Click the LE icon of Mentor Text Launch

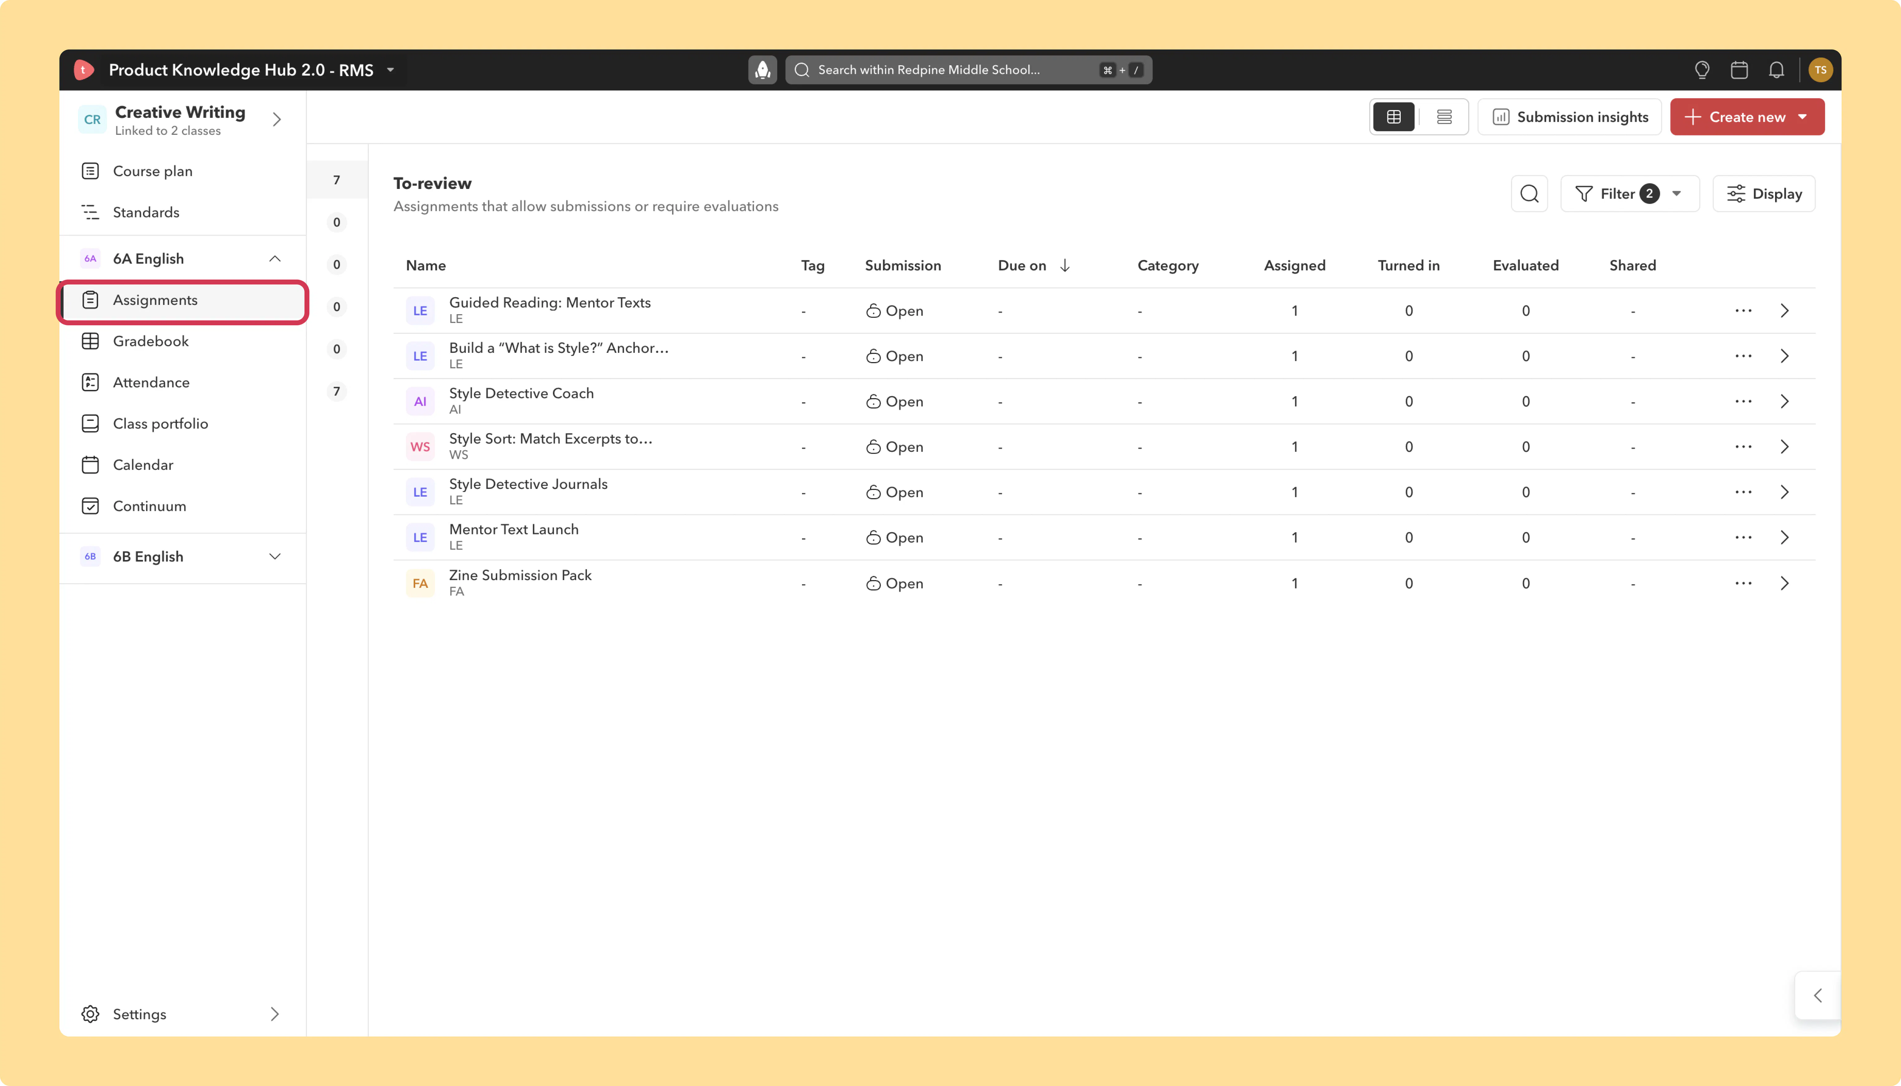420,537
